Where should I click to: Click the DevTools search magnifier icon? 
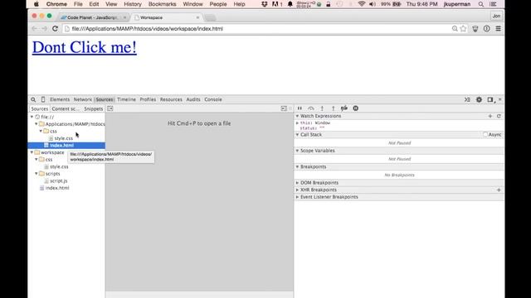coord(33,99)
